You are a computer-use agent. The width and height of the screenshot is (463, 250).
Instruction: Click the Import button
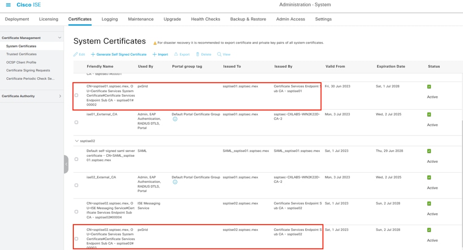pyautogui.click(x=160, y=54)
